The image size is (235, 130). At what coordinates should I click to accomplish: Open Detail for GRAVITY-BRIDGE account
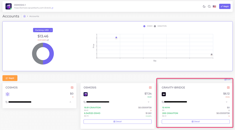click(x=196, y=121)
